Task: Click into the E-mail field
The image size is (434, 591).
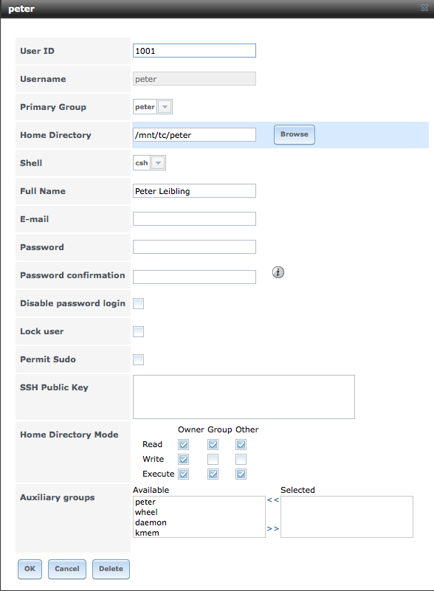Action: 194,218
